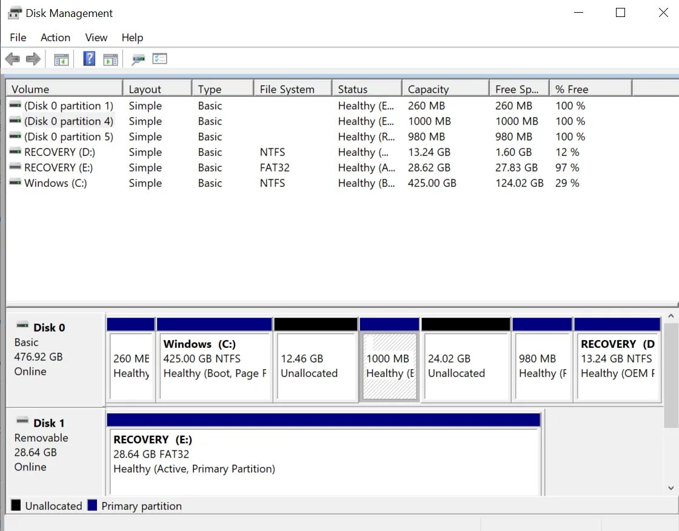
Task: Select Windows (C:) 425.00 GB partition block
Action: 215,359
